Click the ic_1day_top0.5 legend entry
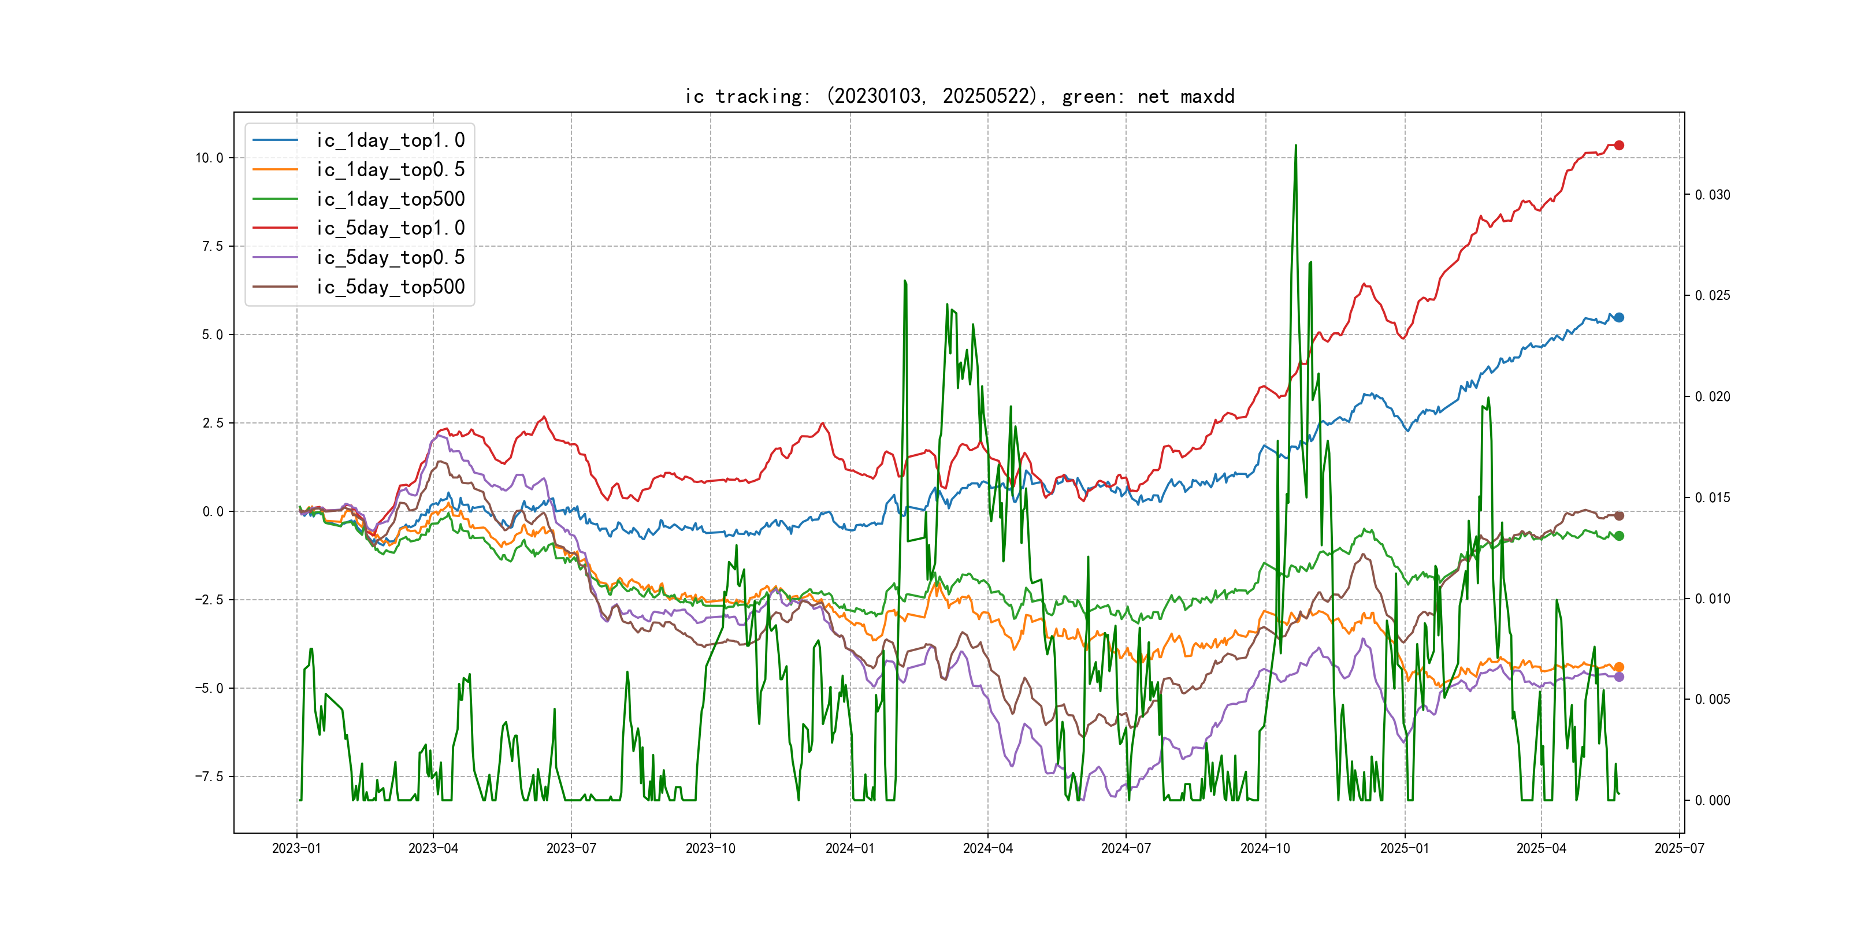This screenshot has width=1872, height=936. [390, 169]
